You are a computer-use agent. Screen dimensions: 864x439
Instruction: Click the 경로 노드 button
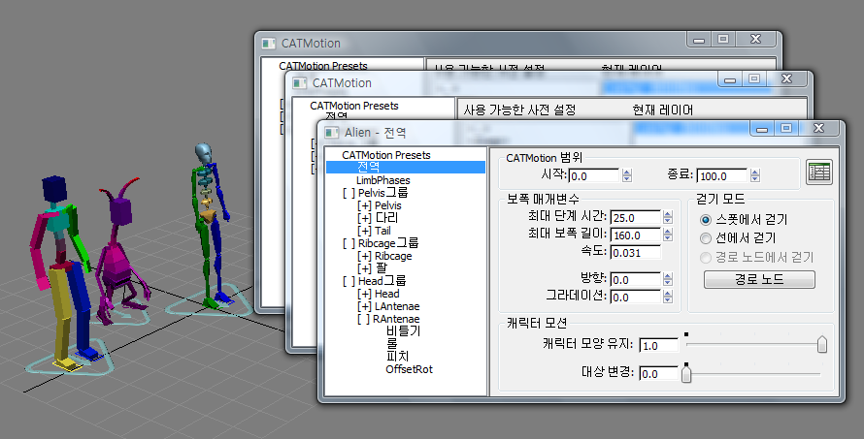coord(759,279)
